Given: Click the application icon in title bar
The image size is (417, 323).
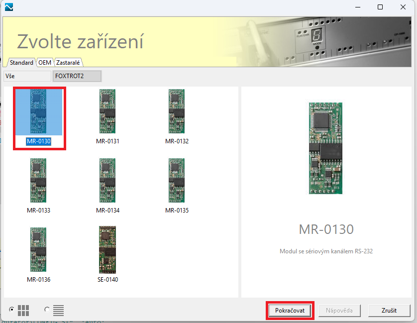Looking at the screenshot, I should (8, 7).
